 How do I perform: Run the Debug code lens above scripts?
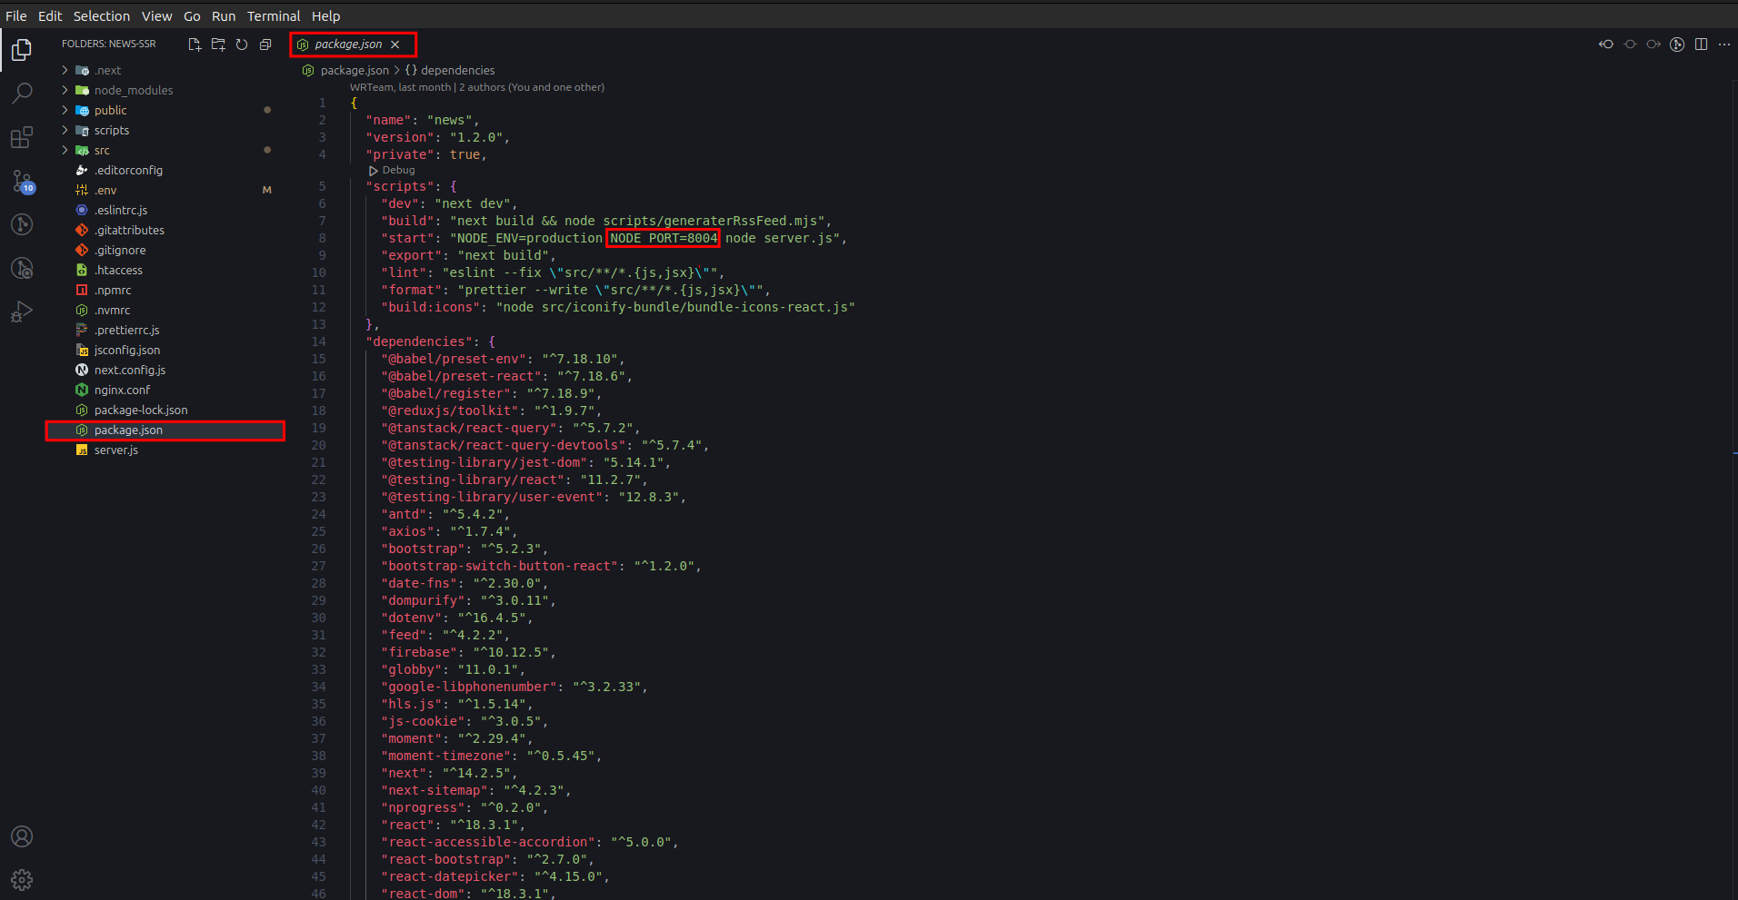coord(391,170)
